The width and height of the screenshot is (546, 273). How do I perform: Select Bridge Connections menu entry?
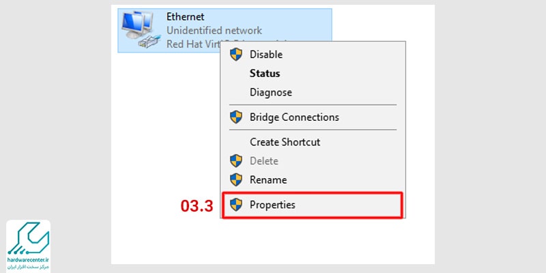[x=313, y=117]
